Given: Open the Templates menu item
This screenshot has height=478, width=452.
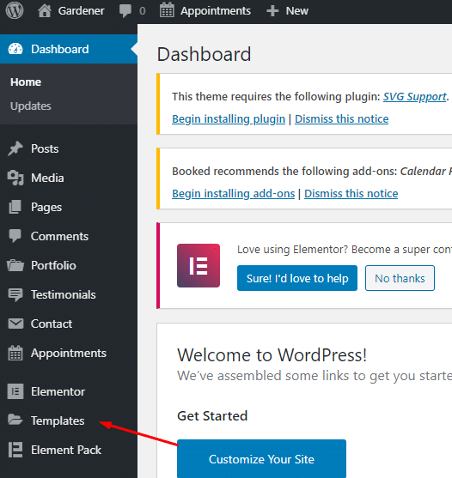Looking at the screenshot, I should coord(58,421).
